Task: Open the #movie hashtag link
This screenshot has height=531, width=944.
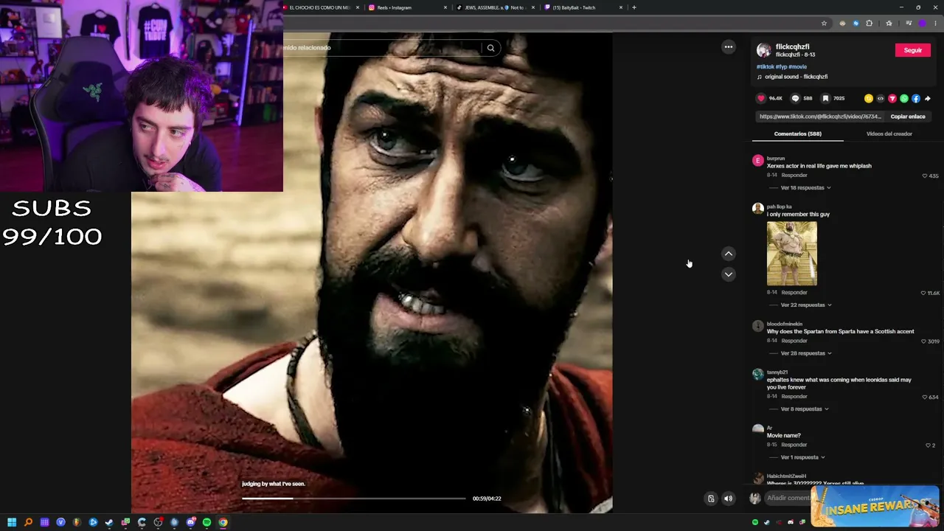Action: 797,67
